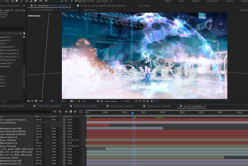
Task: Open the Mode dropdown for Tracker127Shape layer
Action: click(x=40, y=119)
